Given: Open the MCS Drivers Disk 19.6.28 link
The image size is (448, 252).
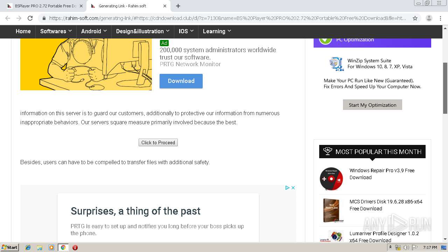Looking at the screenshot, I should [x=386, y=205].
